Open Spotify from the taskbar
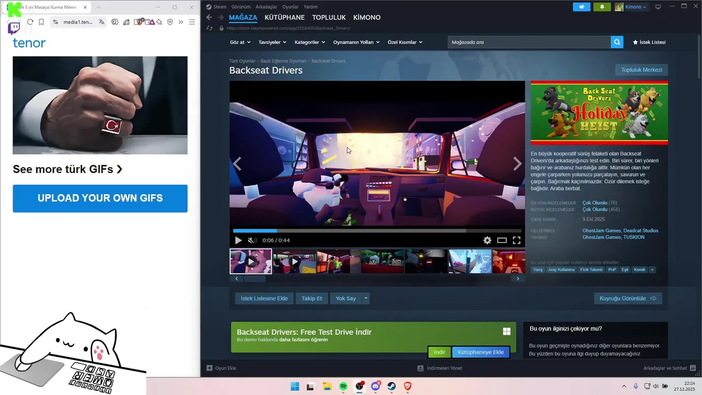Viewport: 702px width, 395px height. [x=343, y=386]
